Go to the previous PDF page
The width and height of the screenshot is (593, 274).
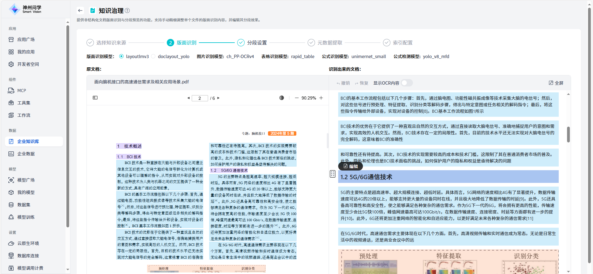coord(188,98)
